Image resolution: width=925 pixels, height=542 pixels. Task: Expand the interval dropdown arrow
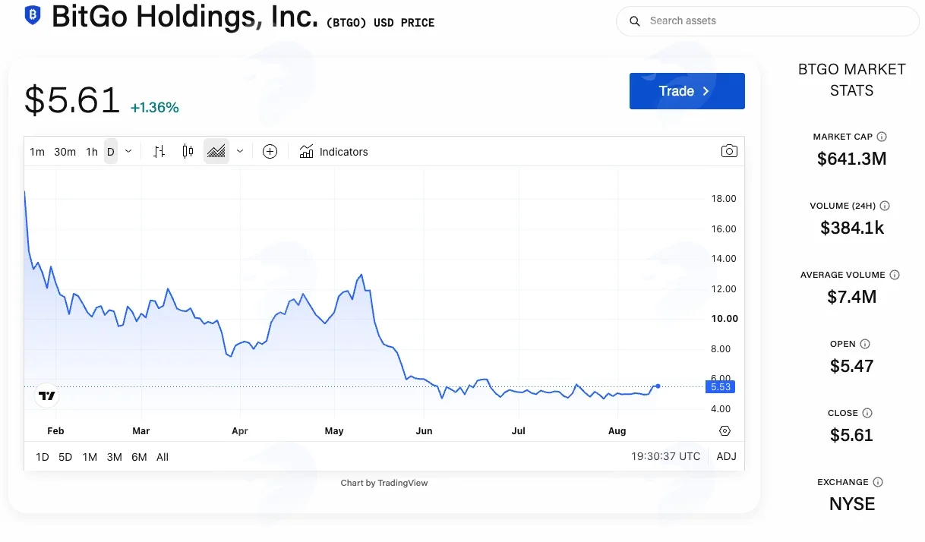click(128, 152)
